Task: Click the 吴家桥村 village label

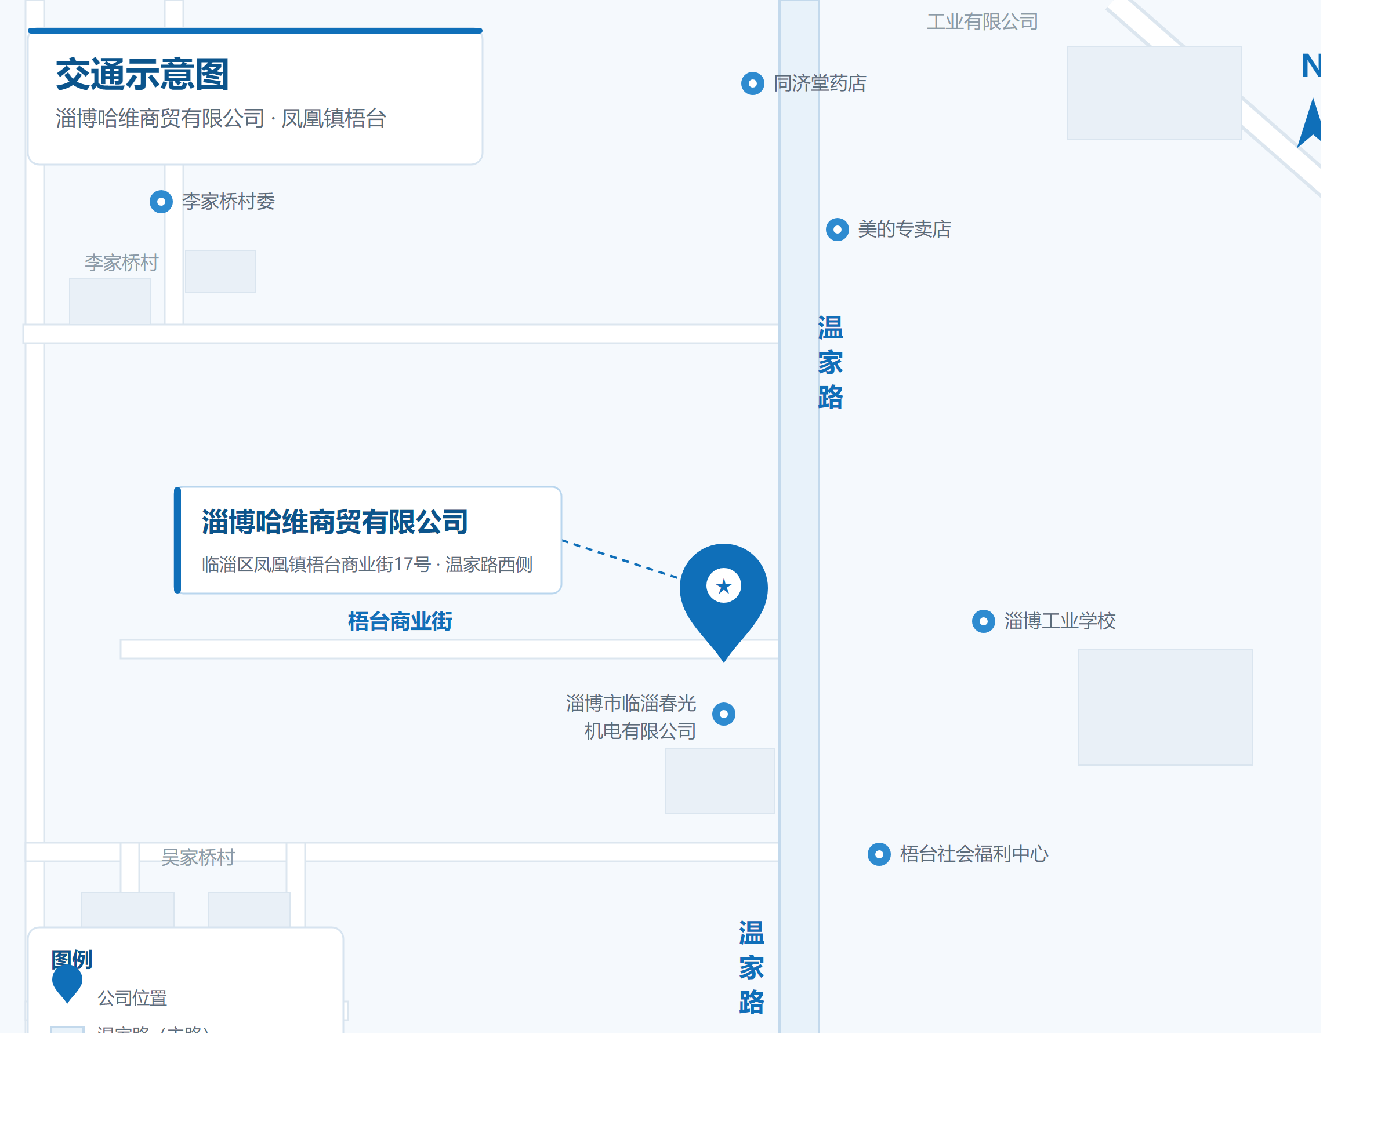Action: click(198, 857)
